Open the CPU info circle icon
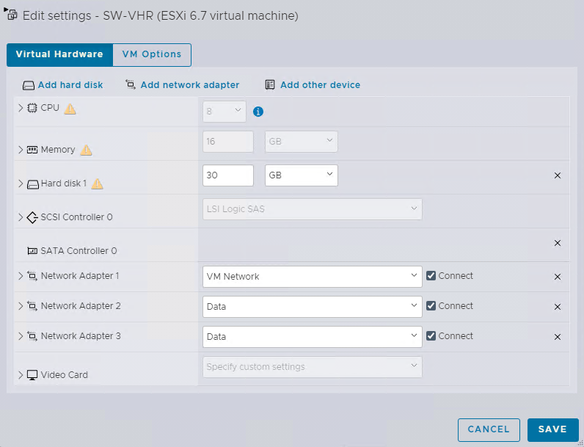This screenshot has height=447, width=584. point(258,112)
